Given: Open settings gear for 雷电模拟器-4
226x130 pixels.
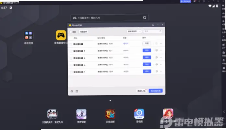Looking at the screenshot, I should [157, 71].
